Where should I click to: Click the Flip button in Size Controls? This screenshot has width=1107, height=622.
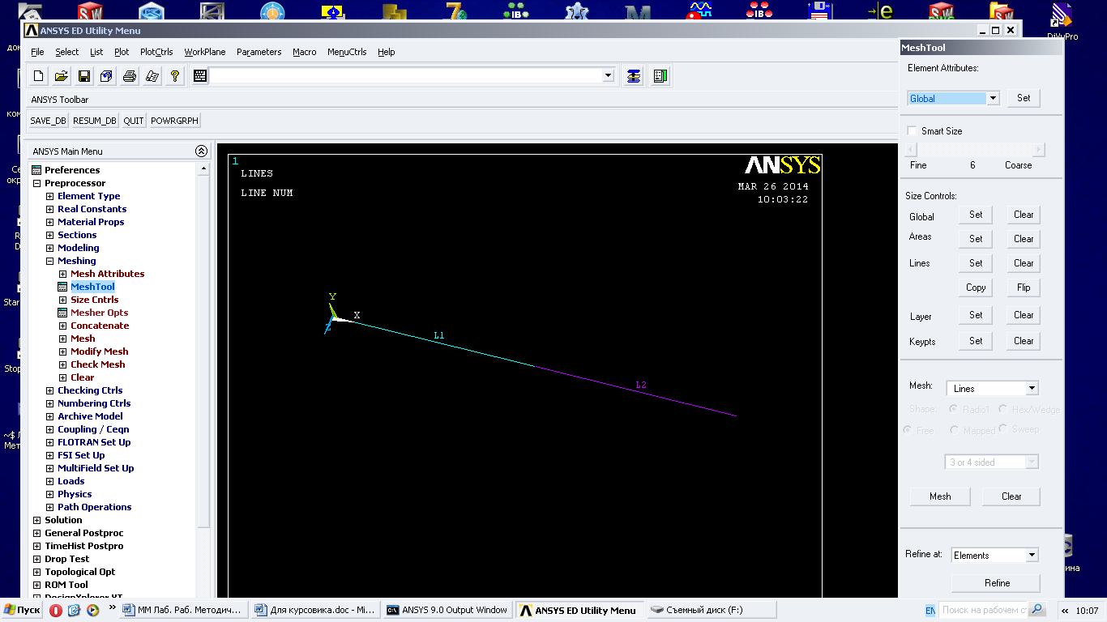tap(1024, 288)
